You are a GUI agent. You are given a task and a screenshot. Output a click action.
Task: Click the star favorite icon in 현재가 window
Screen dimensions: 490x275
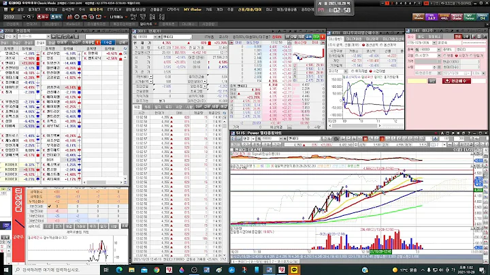[159, 37]
